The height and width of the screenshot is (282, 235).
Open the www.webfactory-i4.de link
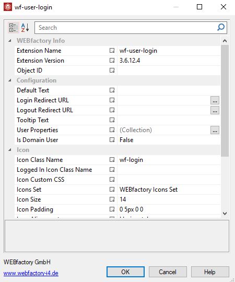pos(31,273)
